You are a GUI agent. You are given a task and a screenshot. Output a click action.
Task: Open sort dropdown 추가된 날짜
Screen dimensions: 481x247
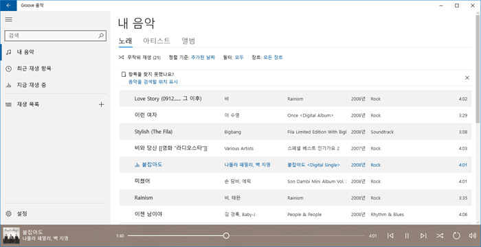click(203, 58)
